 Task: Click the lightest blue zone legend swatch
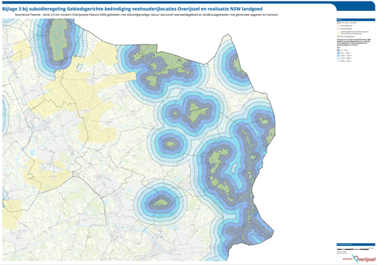point(338,61)
